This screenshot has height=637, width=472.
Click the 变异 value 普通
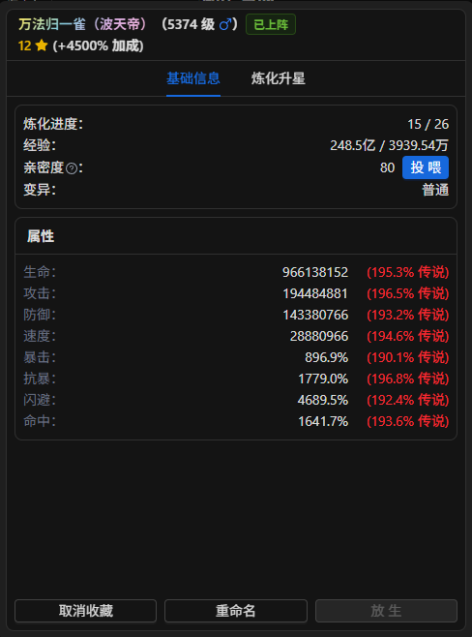pos(435,190)
